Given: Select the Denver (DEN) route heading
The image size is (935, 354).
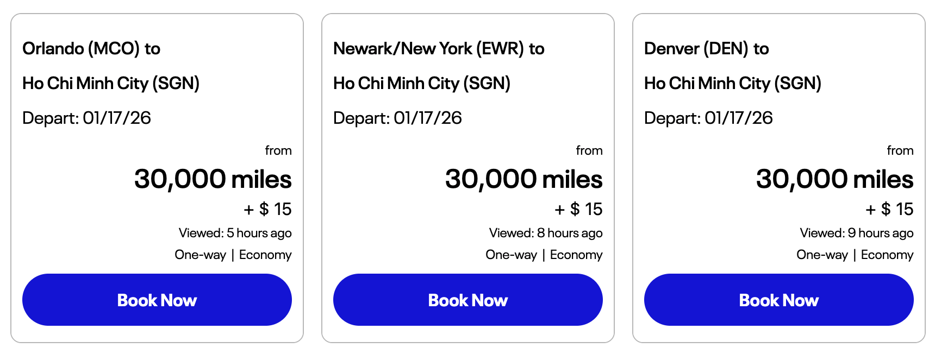Looking at the screenshot, I should (x=707, y=48).
